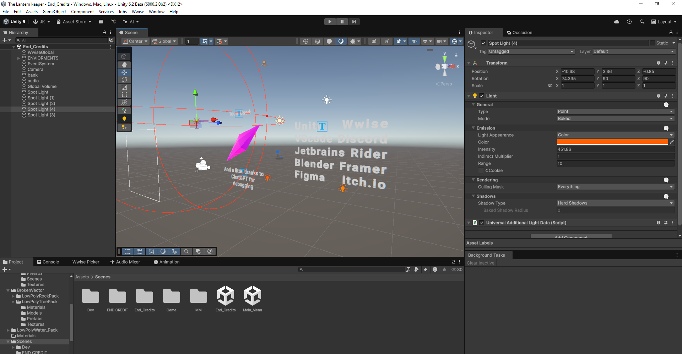This screenshot has height=354, width=682.
Task: Select the Move tool in Scene toolbar
Action: 124,72
